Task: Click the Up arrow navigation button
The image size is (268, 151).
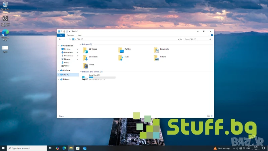Action: [70, 39]
